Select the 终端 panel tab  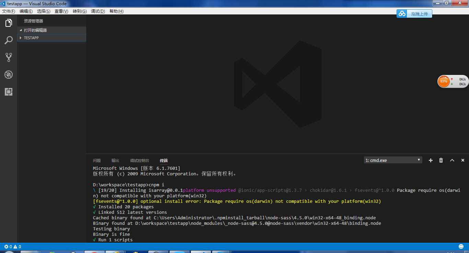(164, 161)
